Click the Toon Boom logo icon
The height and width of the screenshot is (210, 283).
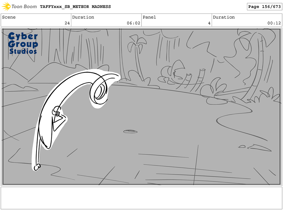[6, 7]
